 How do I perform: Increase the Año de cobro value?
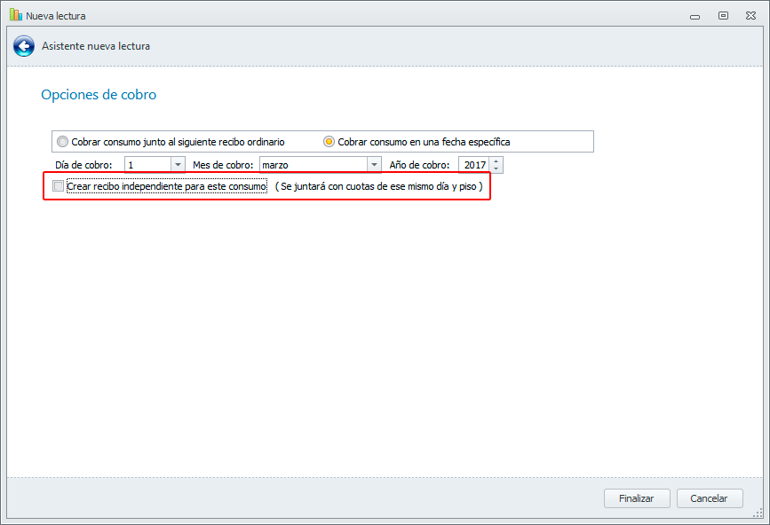pos(496,161)
